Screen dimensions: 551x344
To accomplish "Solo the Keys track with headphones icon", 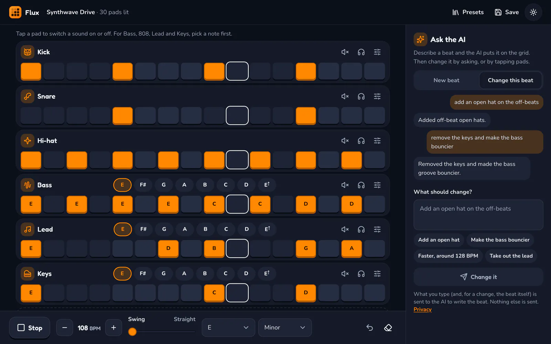I will point(361,274).
